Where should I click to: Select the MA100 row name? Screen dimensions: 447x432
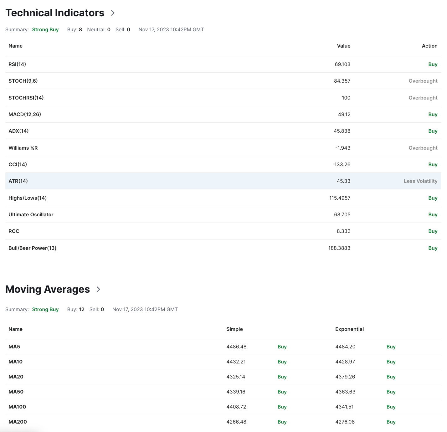[x=17, y=407]
